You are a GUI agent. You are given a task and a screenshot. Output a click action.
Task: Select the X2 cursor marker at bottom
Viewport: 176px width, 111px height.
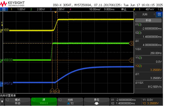tap(57, 91)
